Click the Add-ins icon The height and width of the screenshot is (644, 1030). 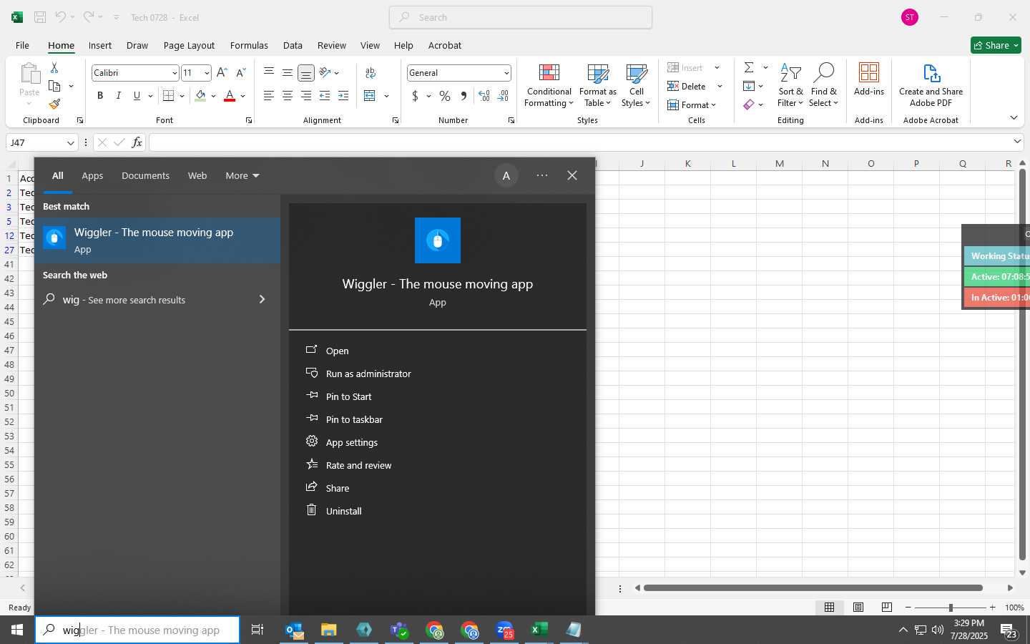[x=869, y=73]
